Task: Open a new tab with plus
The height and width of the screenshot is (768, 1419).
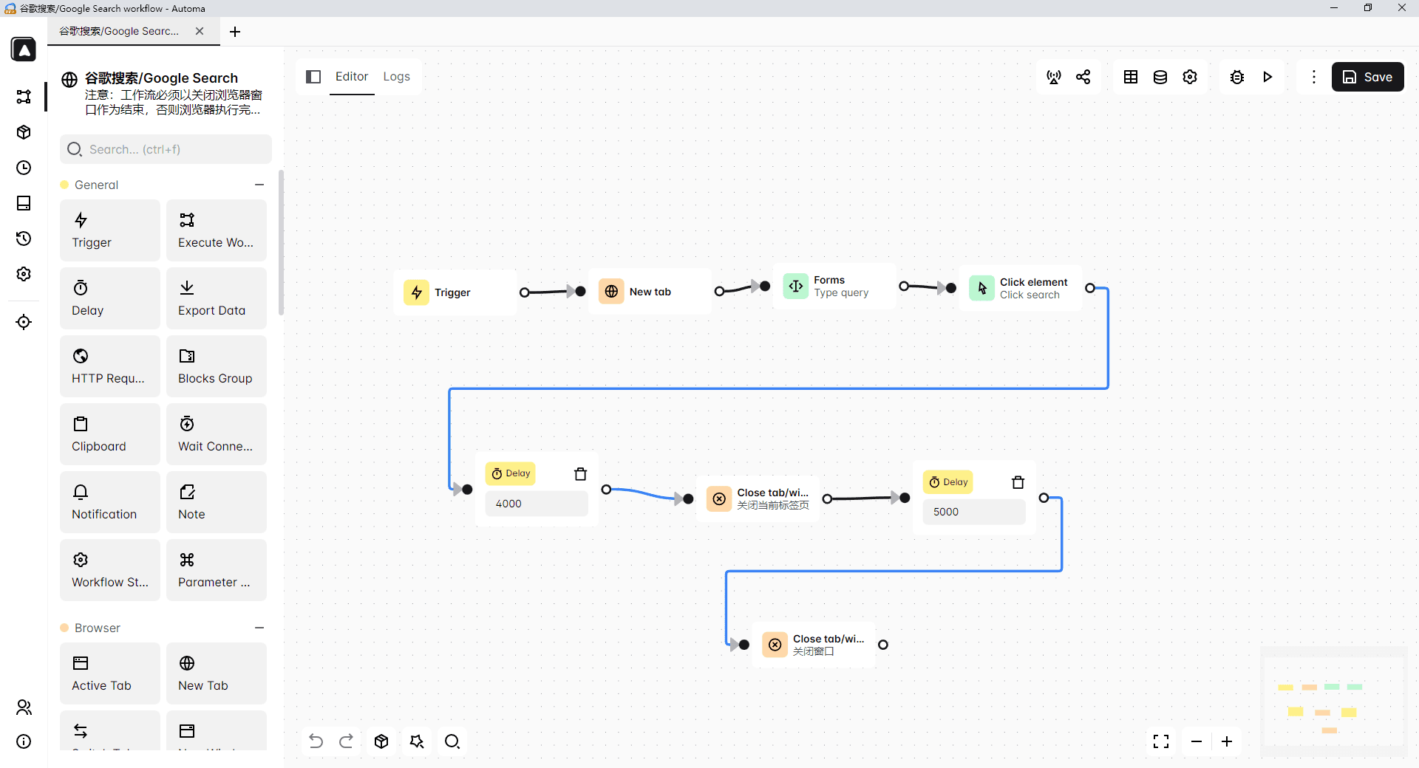Action: pyautogui.click(x=235, y=32)
